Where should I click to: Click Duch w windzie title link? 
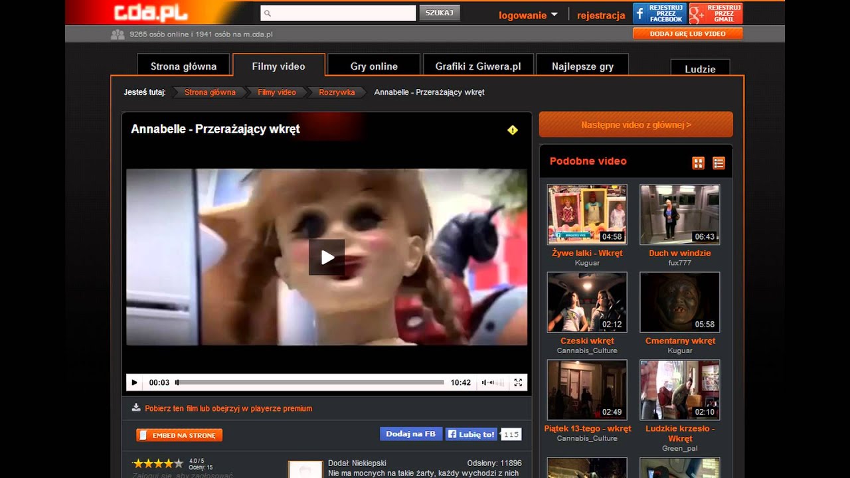click(x=680, y=253)
